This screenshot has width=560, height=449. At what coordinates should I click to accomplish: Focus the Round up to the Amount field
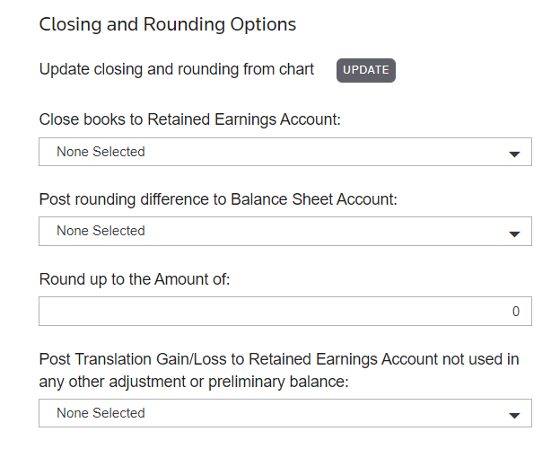coord(285,312)
